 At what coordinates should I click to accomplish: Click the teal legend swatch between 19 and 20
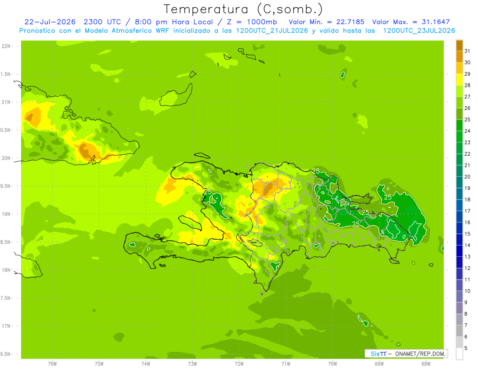(459, 182)
